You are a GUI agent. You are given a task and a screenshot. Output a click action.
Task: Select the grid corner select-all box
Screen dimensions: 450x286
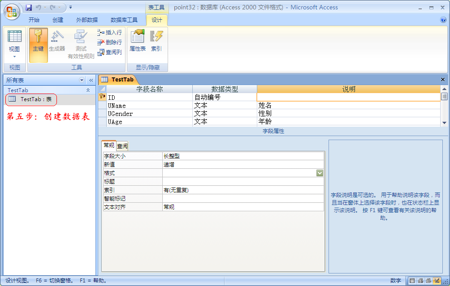pos(103,89)
